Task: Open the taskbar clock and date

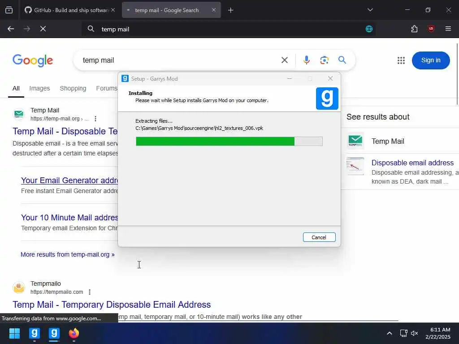Action: point(438,333)
